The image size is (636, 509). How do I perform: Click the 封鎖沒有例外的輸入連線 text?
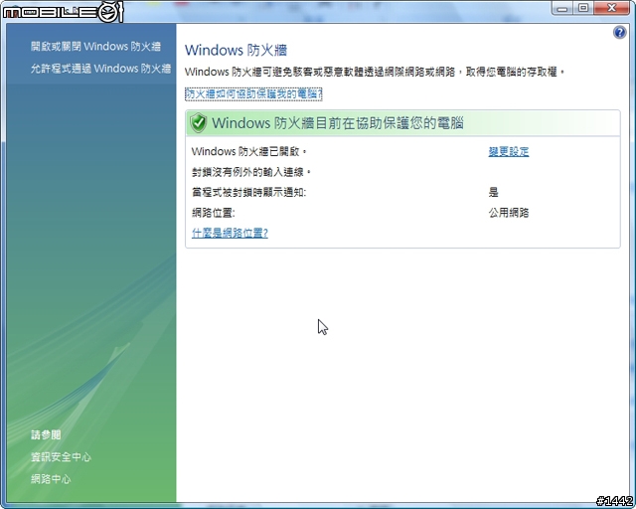[x=251, y=172]
